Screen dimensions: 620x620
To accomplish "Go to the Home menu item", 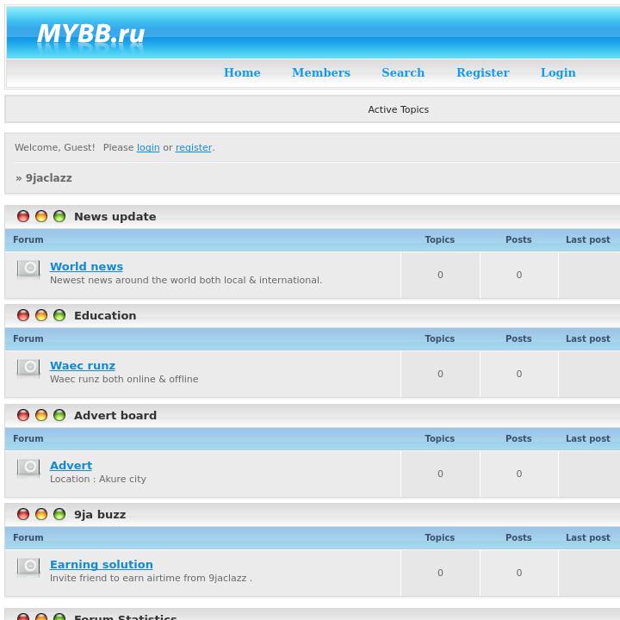I will (x=242, y=73).
